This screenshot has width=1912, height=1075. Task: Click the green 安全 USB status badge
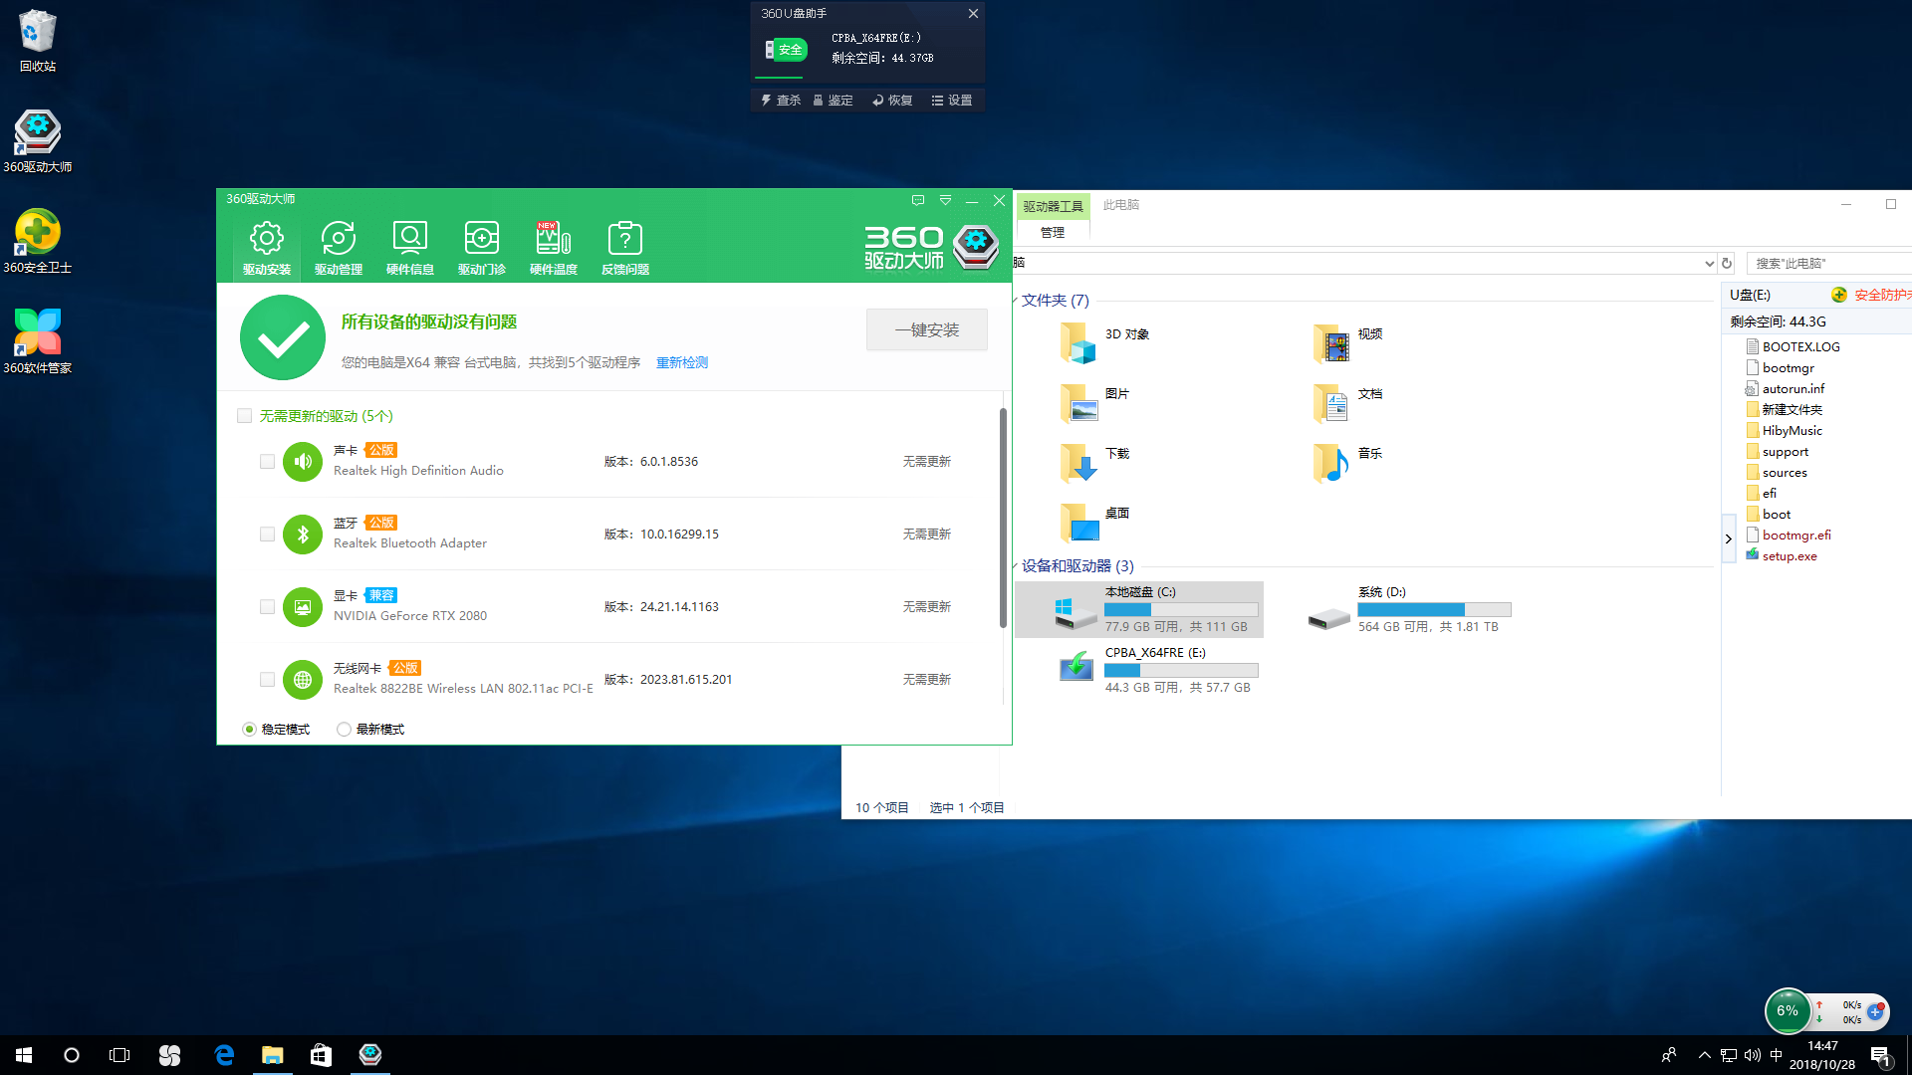tap(786, 49)
